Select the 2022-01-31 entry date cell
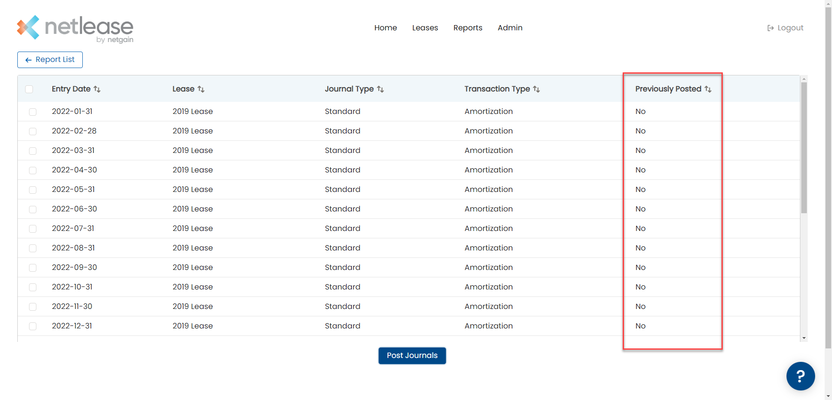This screenshot has width=832, height=400. (72, 111)
